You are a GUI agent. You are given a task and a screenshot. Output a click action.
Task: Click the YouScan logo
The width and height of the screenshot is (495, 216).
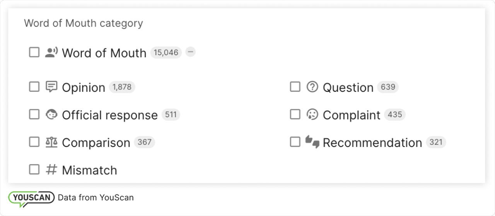tap(31, 198)
